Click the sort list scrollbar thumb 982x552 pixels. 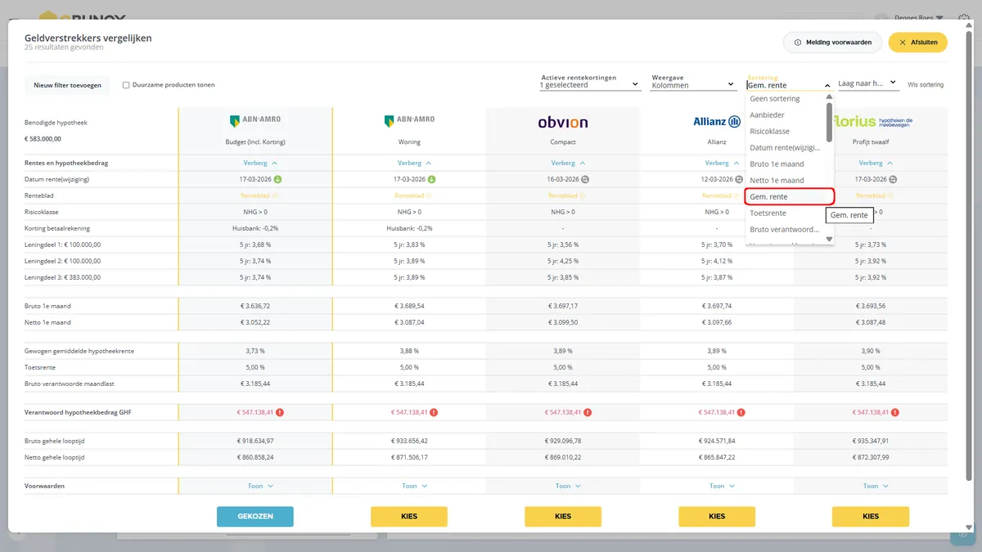tap(830, 123)
